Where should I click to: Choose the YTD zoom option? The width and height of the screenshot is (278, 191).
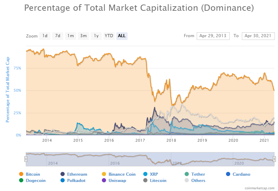click(109, 36)
